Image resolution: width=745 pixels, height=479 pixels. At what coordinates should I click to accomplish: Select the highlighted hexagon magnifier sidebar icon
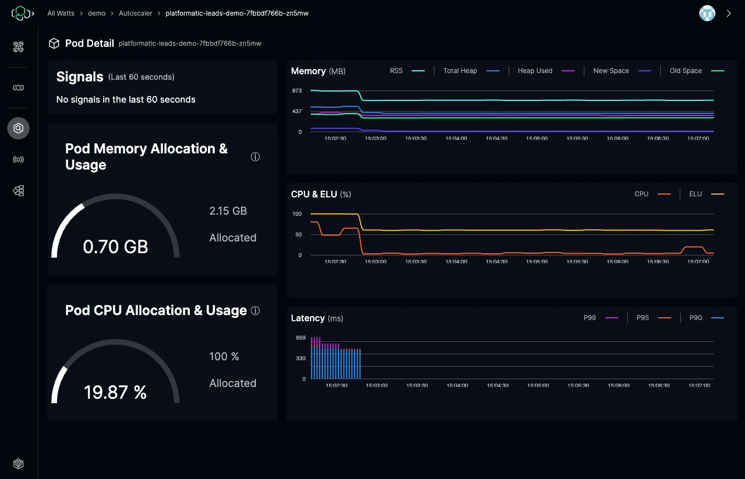point(18,128)
